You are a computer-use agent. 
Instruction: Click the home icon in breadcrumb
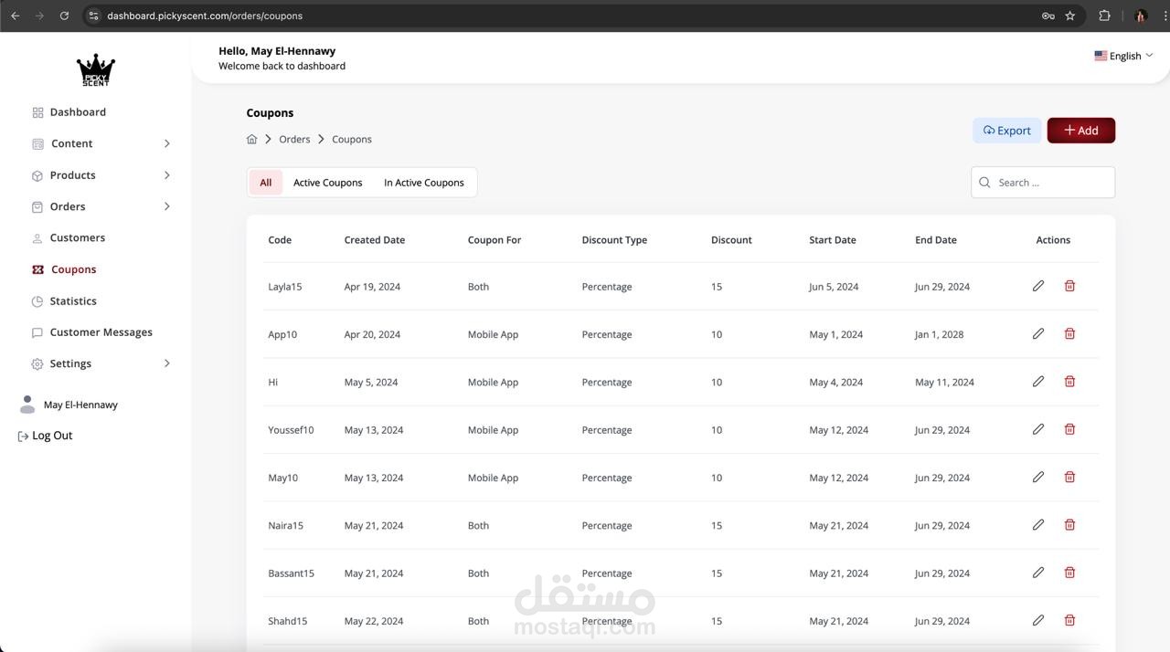click(252, 139)
